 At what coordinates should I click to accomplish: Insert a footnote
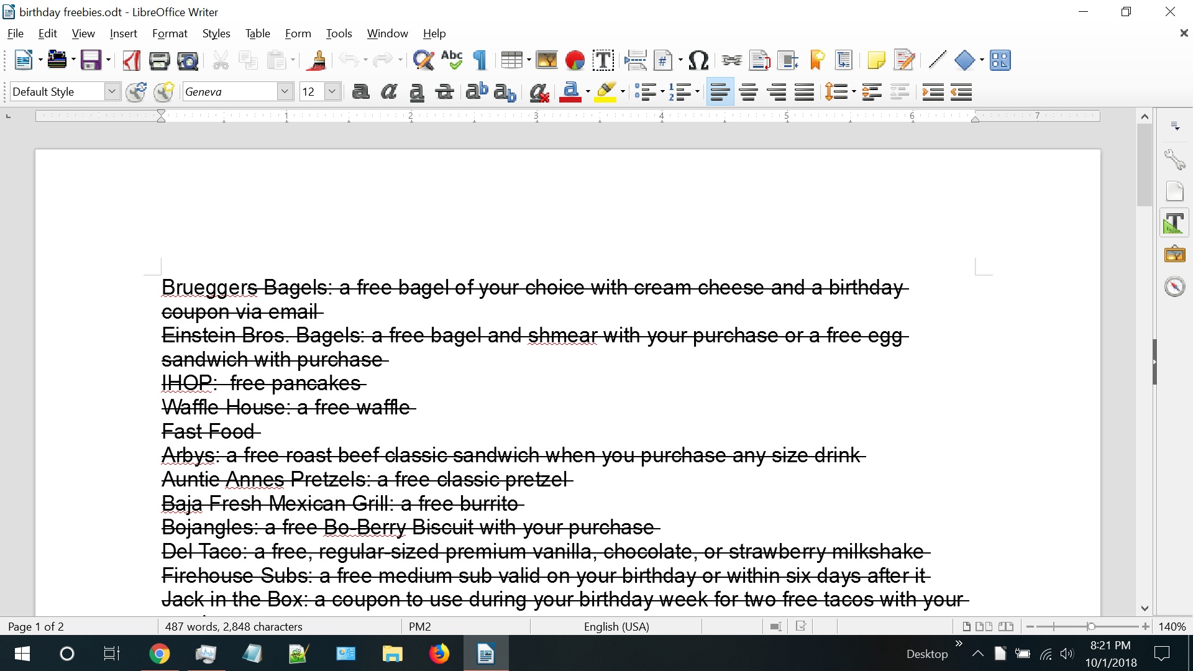pyautogui.click(x=759, y=60)
